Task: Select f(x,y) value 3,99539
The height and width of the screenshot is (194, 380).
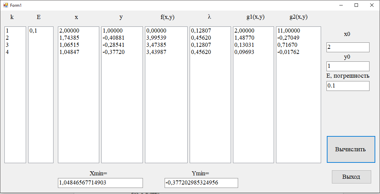Action: tap(166, 38)
